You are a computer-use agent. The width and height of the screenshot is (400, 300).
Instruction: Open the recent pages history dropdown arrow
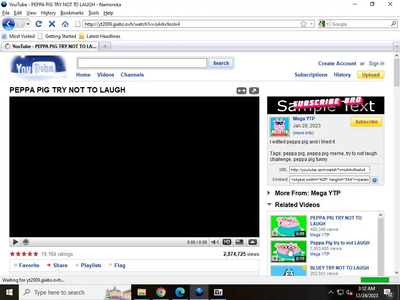click(x=28, y=24)
